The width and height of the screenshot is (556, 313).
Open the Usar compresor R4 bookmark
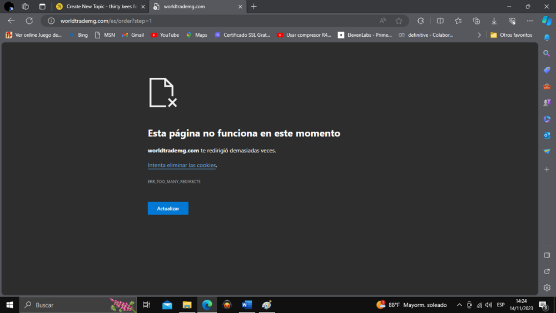point(304,34)
